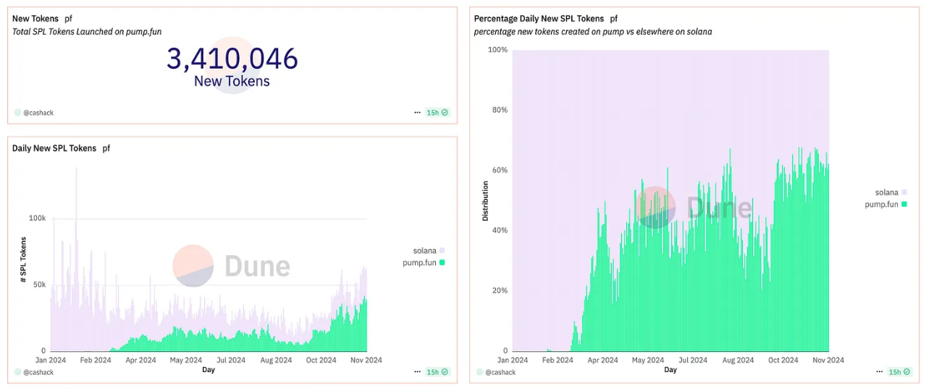Click Jul 2024 on Percentage chart x-axis
This screenshot has height=388, width=926.
(693, 360)
